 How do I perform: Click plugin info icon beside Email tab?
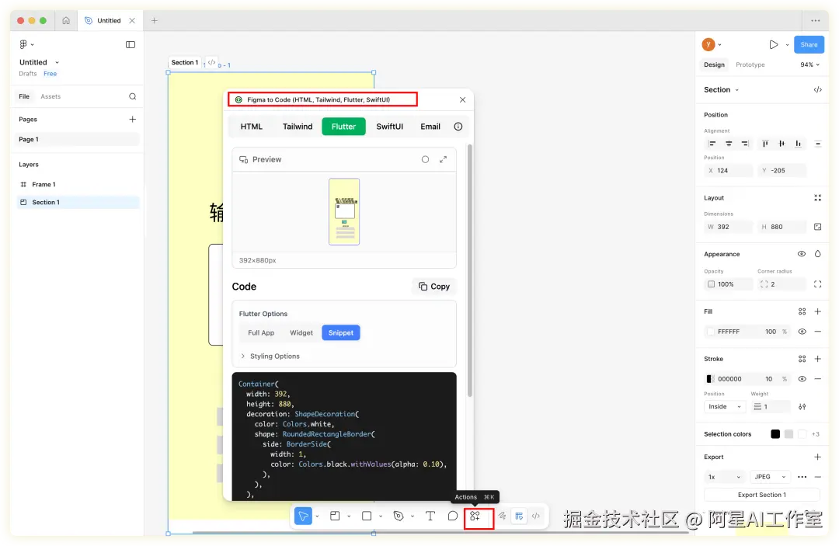[x=458, y=126]
